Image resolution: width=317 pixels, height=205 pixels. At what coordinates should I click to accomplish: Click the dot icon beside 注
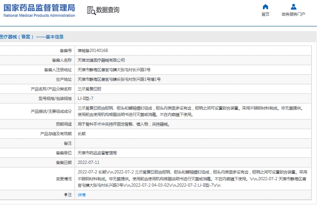pos(65,195)
